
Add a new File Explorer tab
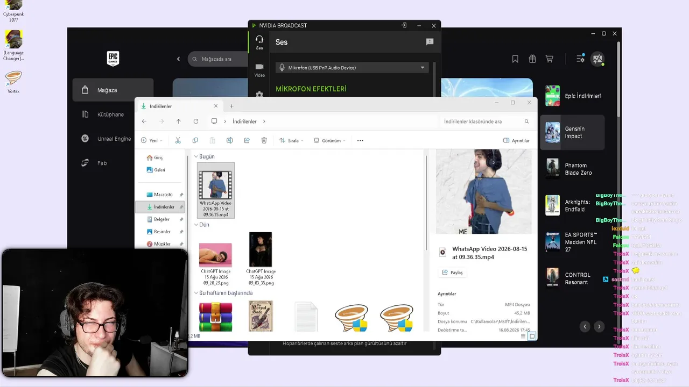231,106
